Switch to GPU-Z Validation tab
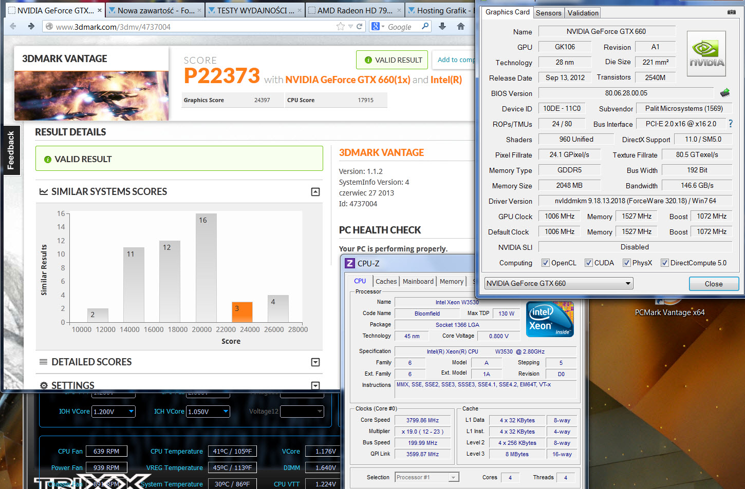Image resolution: width=745 pixels, height=489 pixels. pyautogui.click(x=583, y=13)
